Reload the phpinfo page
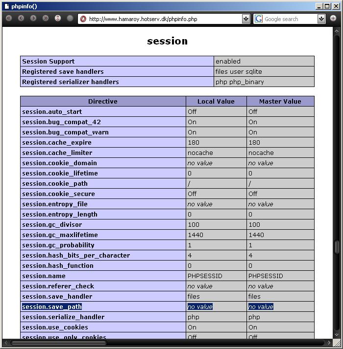 (58, 18)
